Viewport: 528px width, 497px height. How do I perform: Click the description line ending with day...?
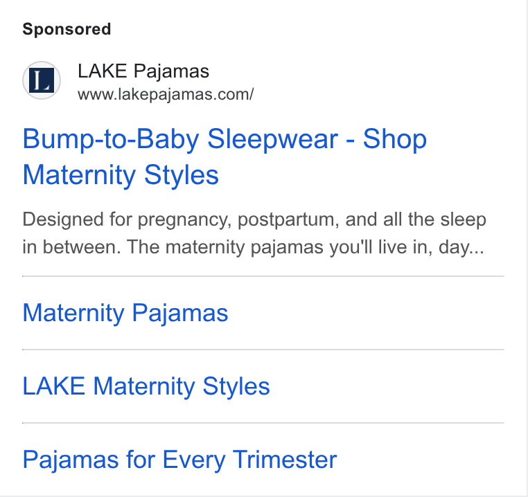pos(253,247)
